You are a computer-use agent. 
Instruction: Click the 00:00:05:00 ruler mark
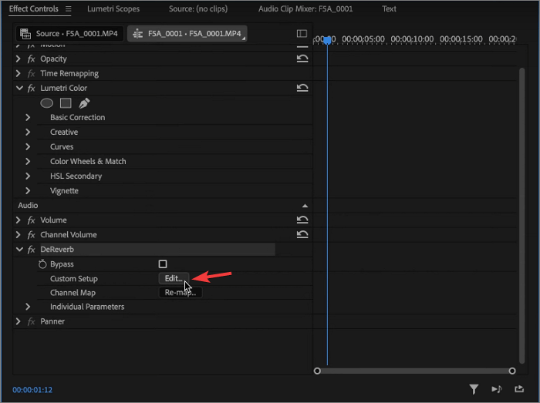(363, 39)
